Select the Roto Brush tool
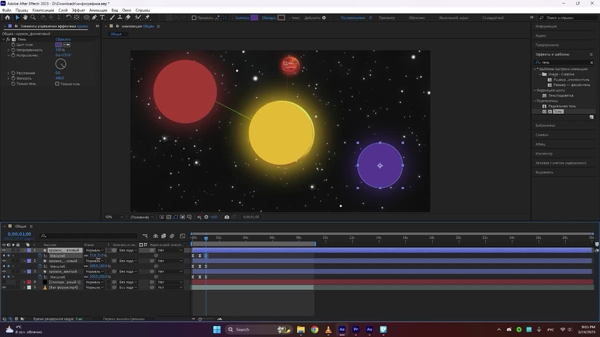600x337 pixels. (x=138, y=18)
